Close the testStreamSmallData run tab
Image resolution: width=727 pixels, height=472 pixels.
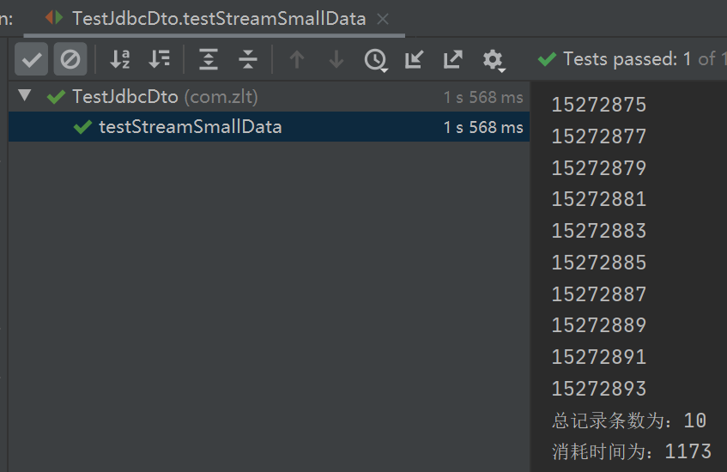pos(383,19)
